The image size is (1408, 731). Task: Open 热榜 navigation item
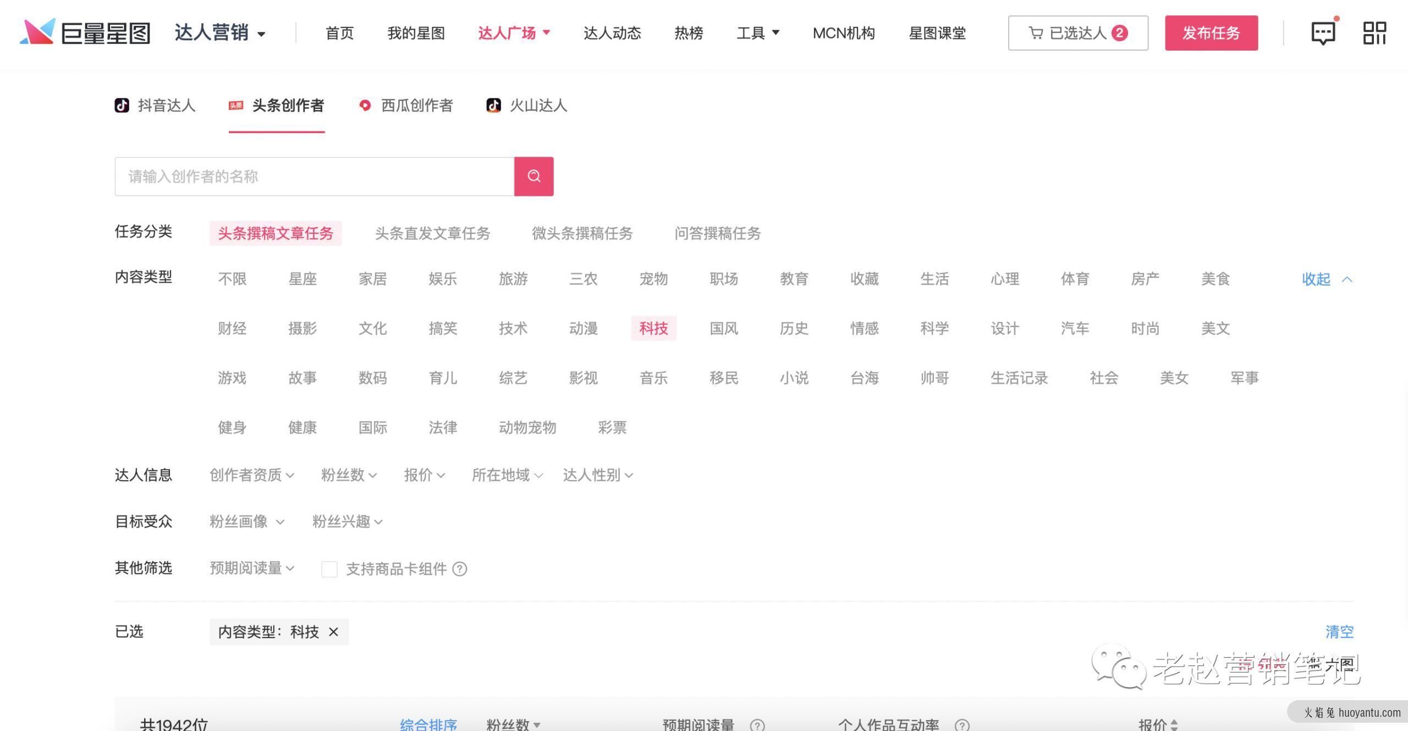tap(689, 33)
